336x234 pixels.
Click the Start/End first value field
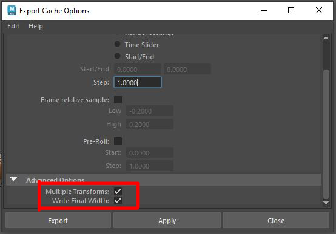click(137, 70)
